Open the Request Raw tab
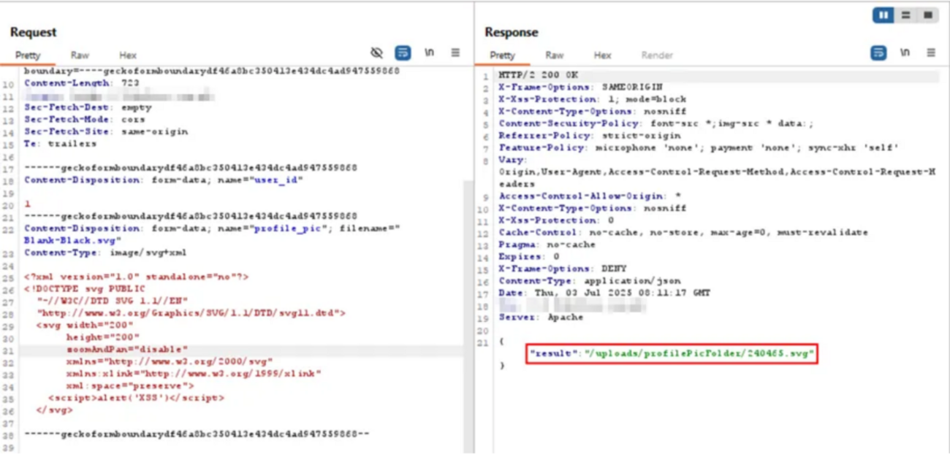The height and width of the screenshot is (454, 950). (x=80, y=55)
